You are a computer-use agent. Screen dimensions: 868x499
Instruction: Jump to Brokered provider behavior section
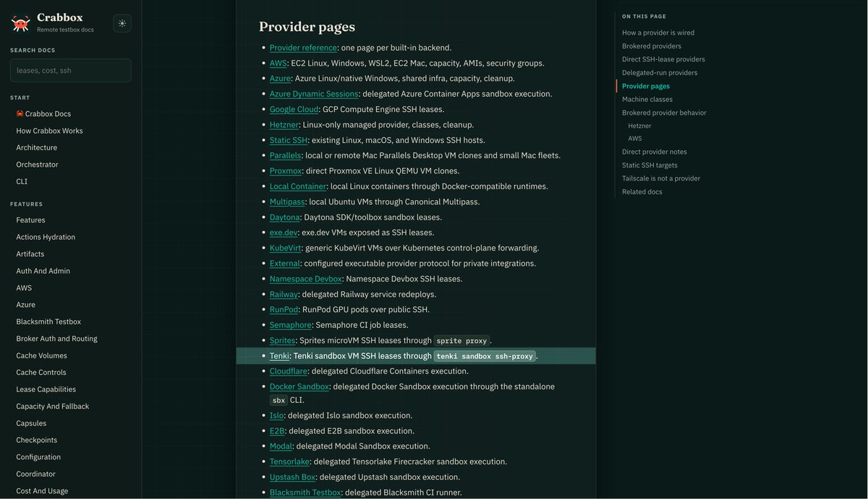coord(664,113)
